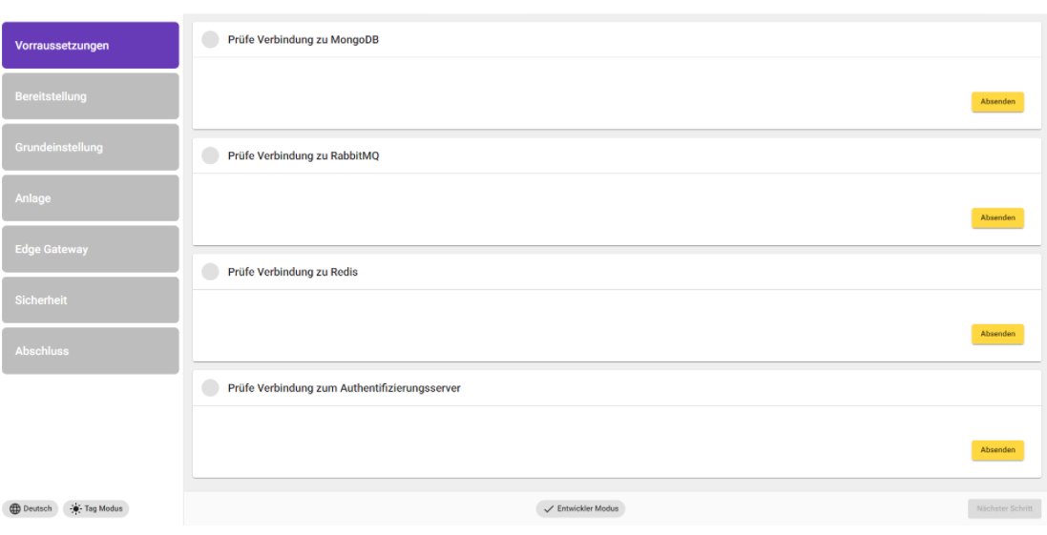Click the MongoDB connection status circle
Image resolution: width=1047 pixels, height=535 pixels.
click(210, 40)
